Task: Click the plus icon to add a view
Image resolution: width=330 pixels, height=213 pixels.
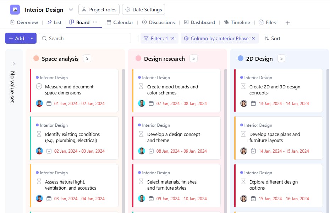Action: point(288,22)
